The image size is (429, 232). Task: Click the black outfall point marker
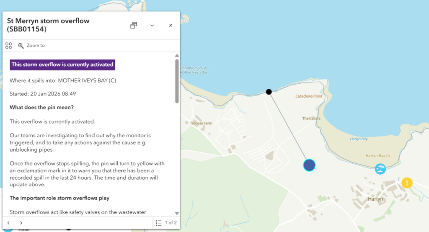click(269, 92)
